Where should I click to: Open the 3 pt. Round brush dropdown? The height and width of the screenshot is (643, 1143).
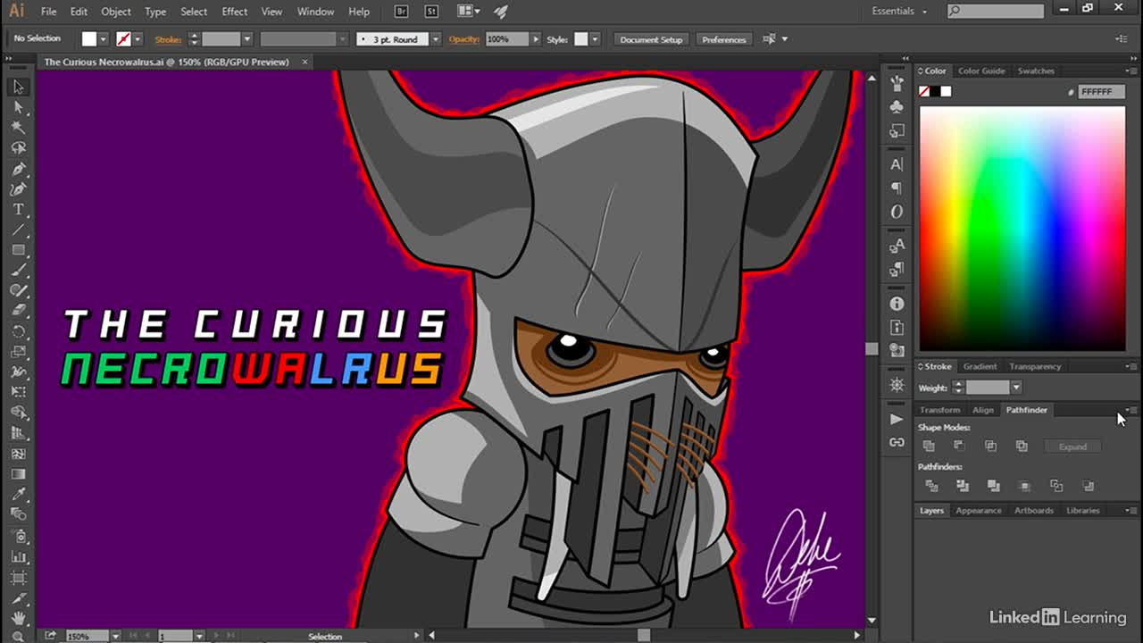coord(436,39)
